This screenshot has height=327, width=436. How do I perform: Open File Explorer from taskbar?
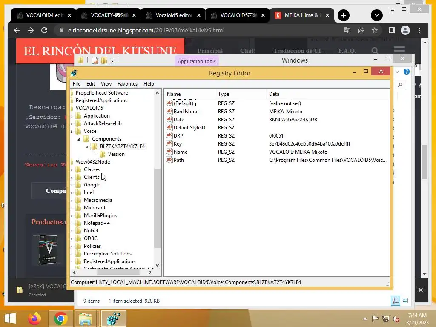click(85, 318)
